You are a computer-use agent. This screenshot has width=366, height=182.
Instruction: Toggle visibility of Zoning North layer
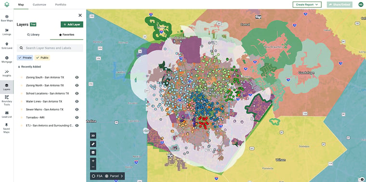[x=77, y=85]
